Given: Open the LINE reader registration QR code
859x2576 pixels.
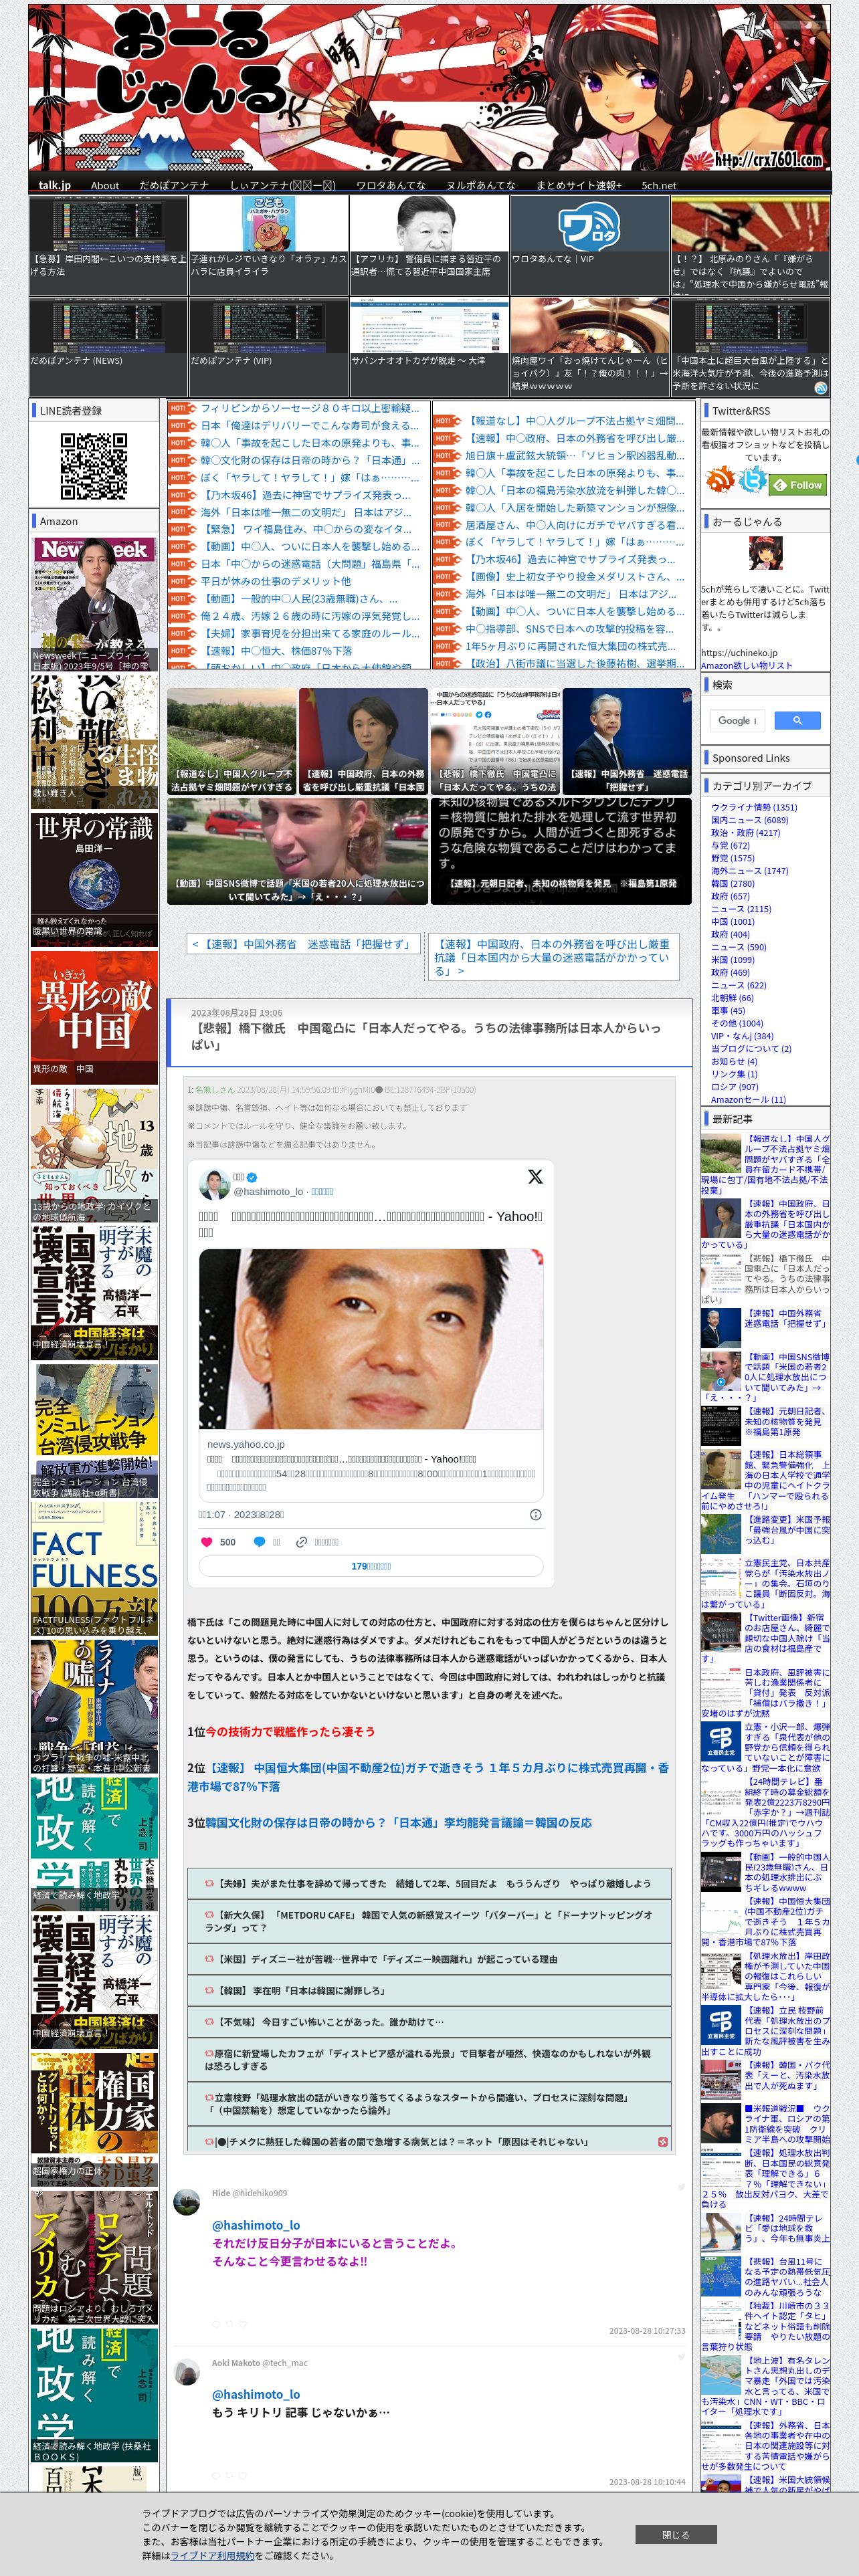Looking at the screenshot, I should click(93, 465).
